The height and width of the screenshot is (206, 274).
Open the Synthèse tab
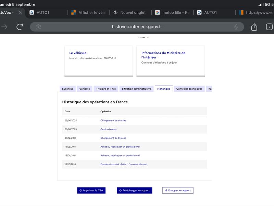67,89
